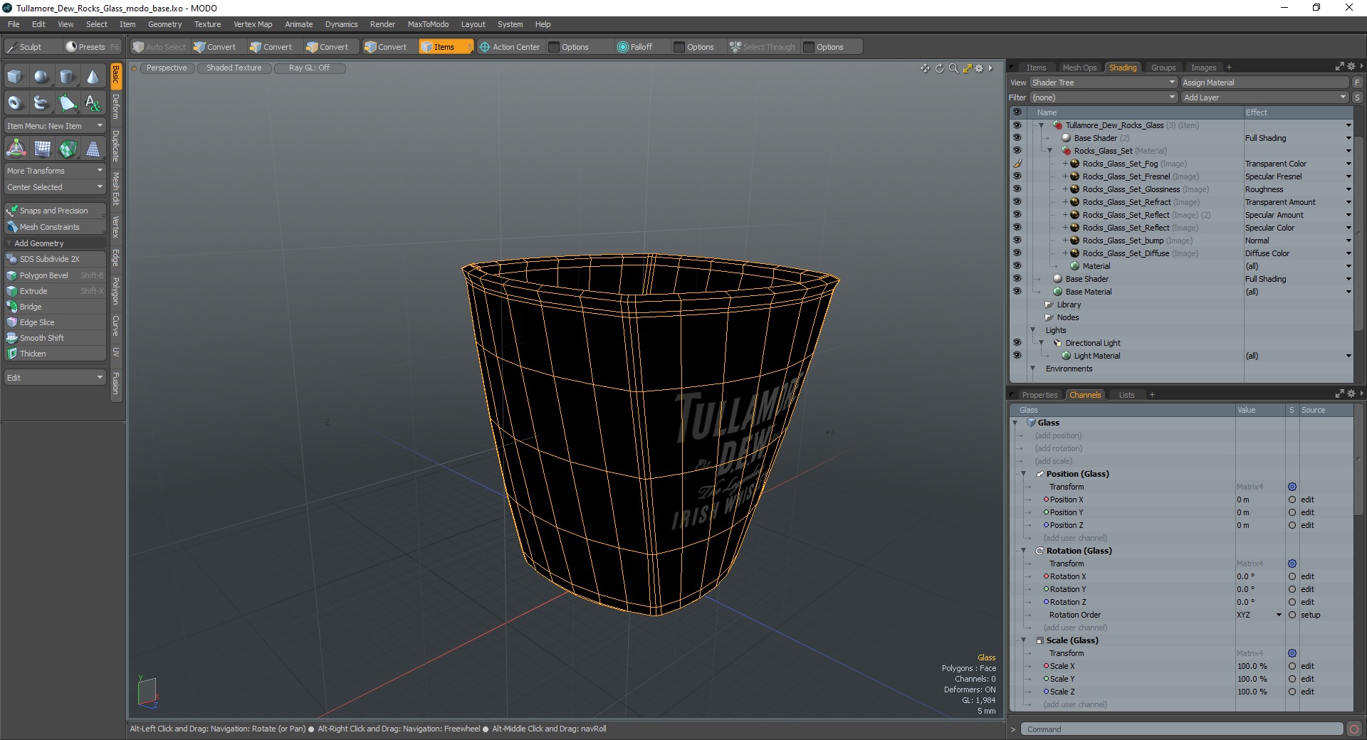Open the Geometry menu
Screen dimensions: 1367x740
(x=164, y=24)
